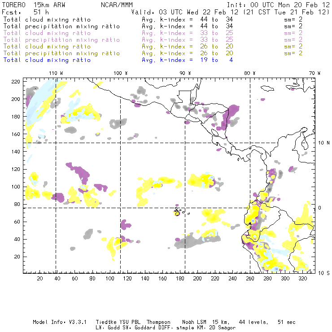Click the "90 W" longitude label
This screenshot has width=332, height=332.
pos(185,73)
